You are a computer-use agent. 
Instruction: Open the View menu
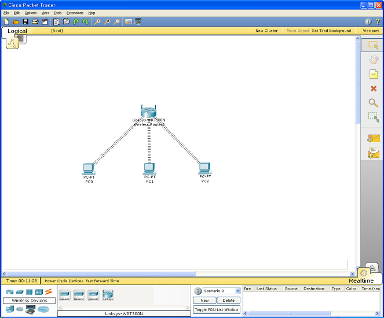[x=45, y=13]
